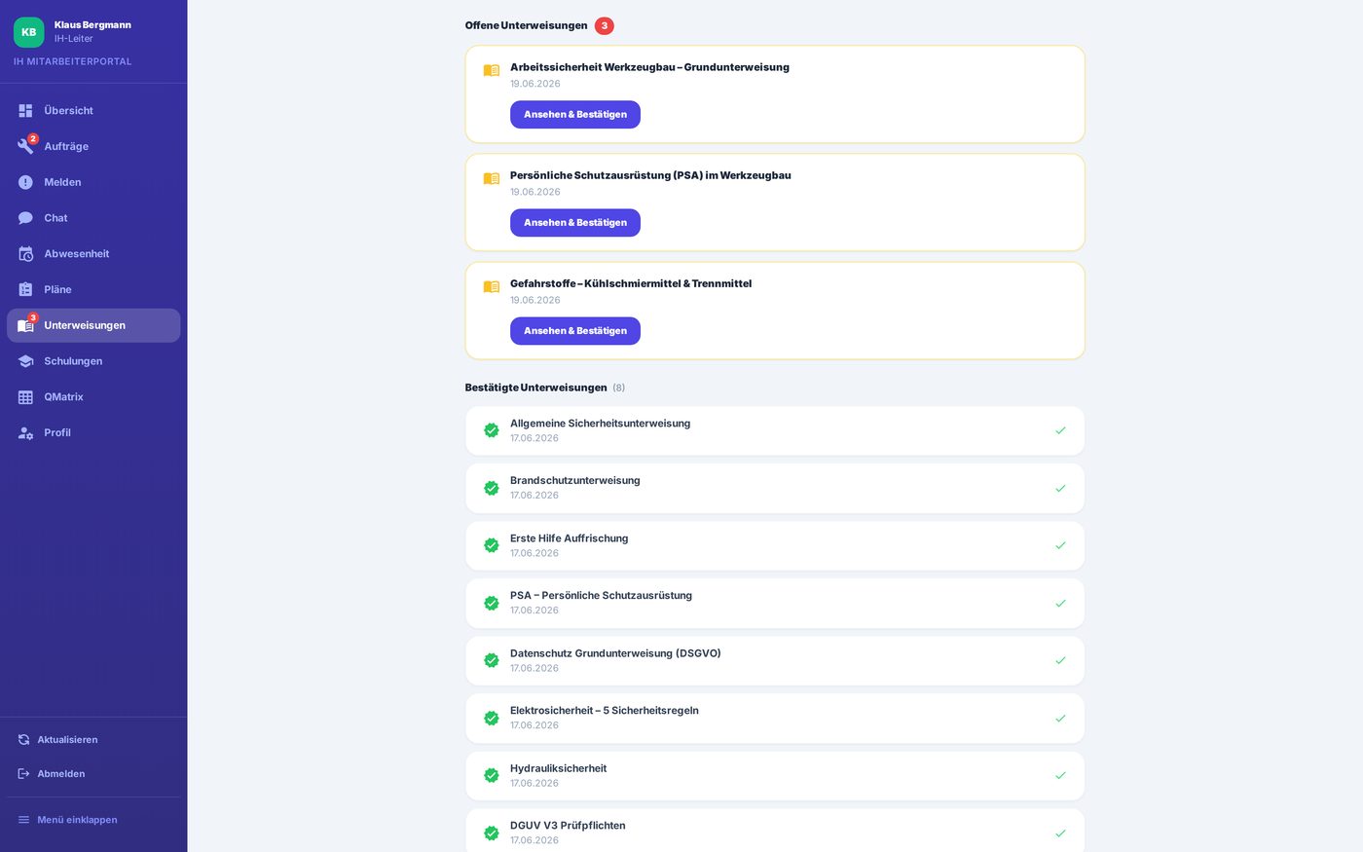This screenshot has width=1363, height=852.
Task: Click the Unterweisungen book icon in sidebar
Action: click(25, 325)
